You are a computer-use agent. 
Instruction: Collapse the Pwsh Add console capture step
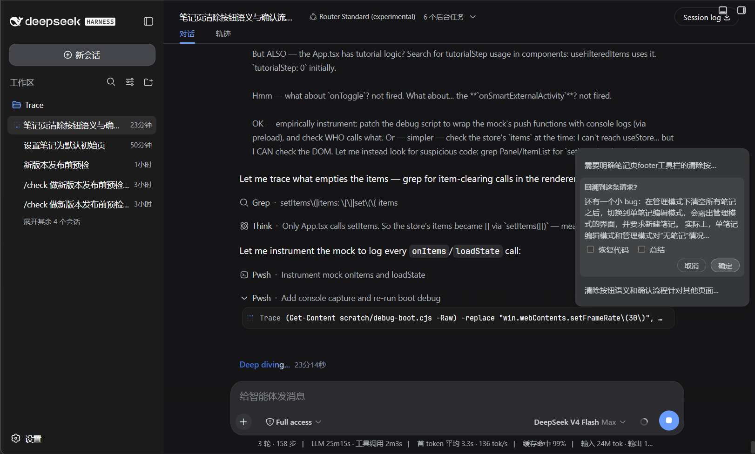244,298
